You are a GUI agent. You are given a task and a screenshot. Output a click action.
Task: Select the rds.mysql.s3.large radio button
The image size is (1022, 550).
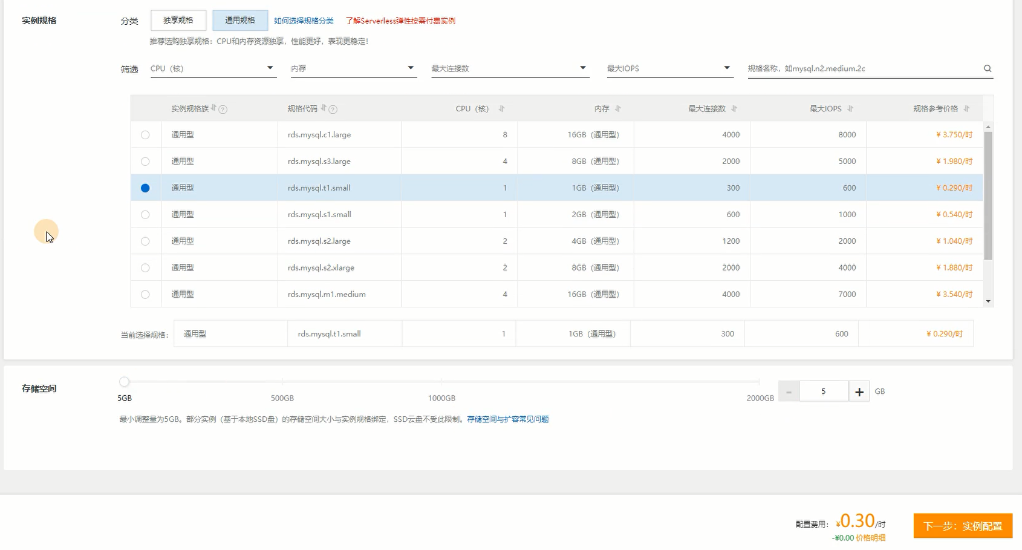pos(145,162)
